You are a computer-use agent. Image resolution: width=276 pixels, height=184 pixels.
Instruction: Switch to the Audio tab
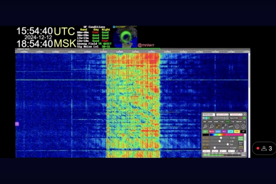(x=217, y=131)
